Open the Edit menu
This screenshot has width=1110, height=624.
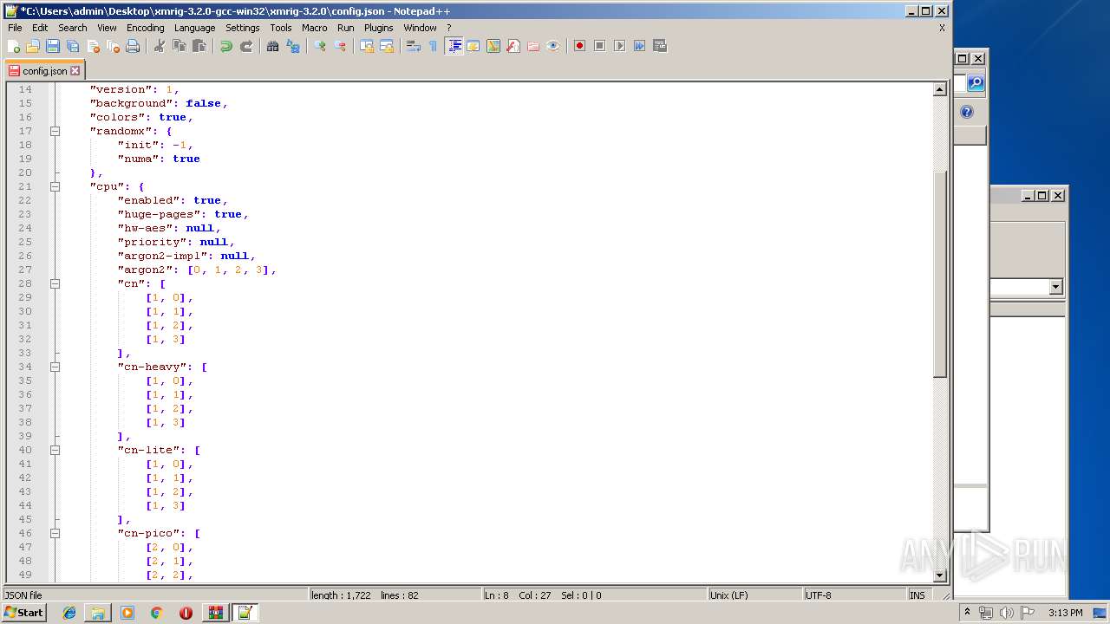point(40,28)
